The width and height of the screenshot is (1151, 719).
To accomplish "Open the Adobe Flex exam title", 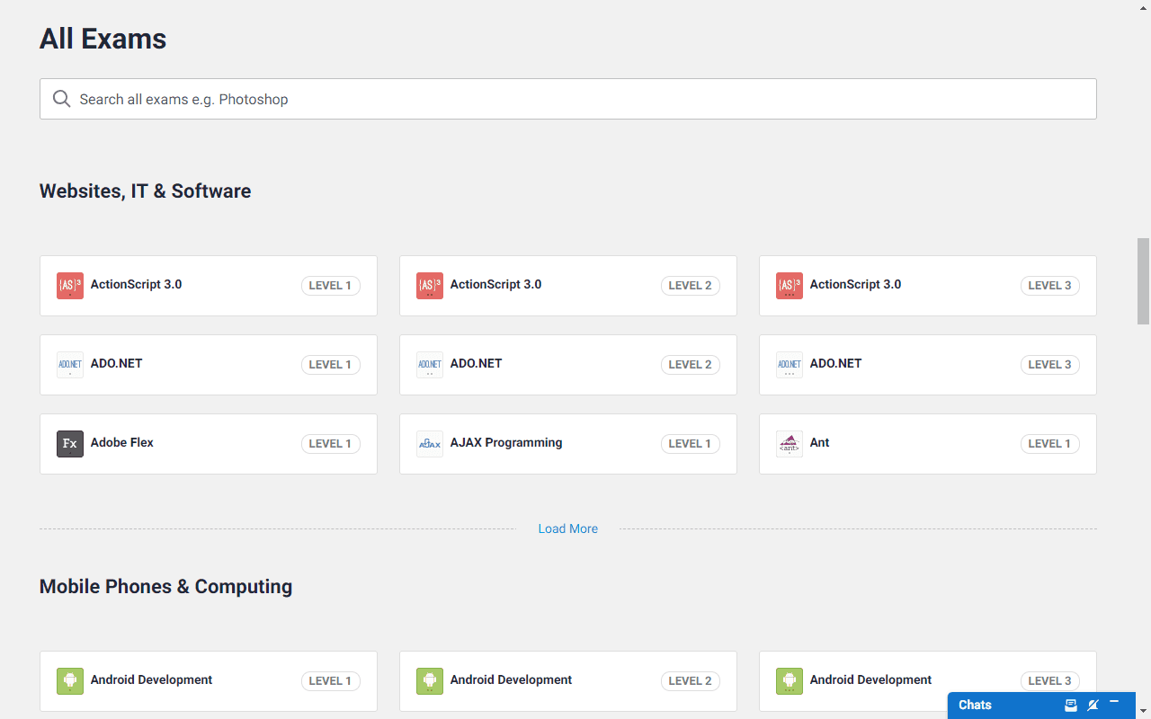I will pyautogui.click(x=122, y=442).
